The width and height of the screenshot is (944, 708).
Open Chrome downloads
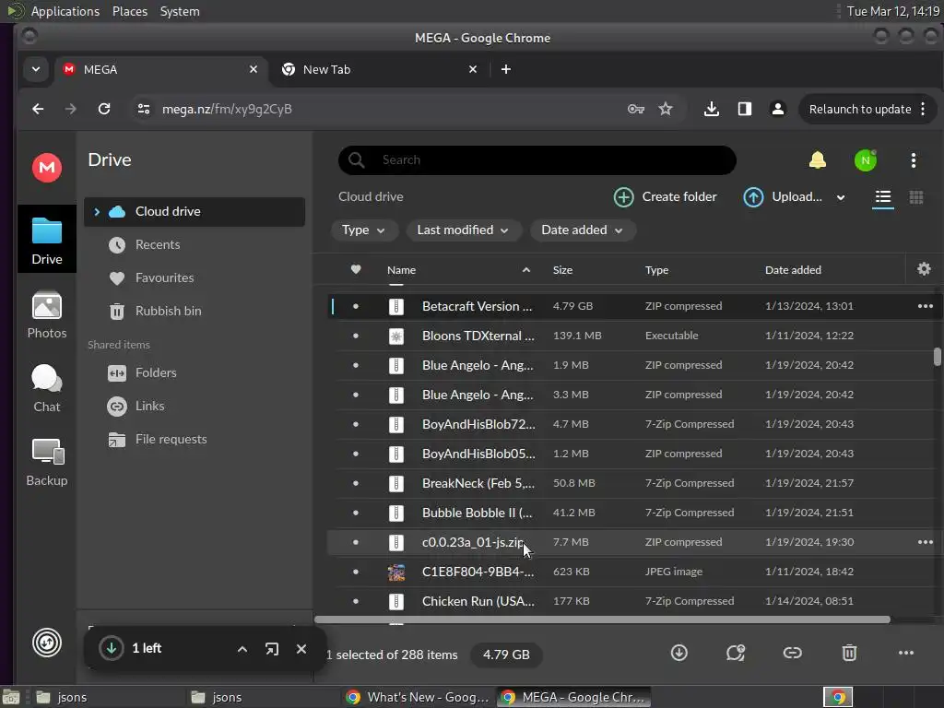click(711, 109)
